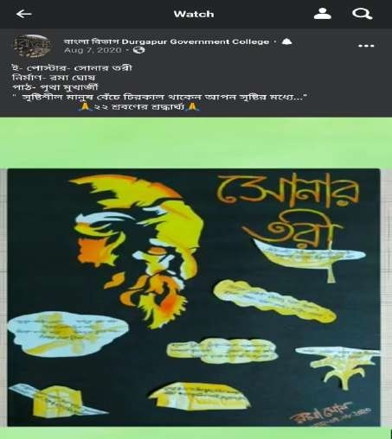Click the Aug 7, 2020 timestamp

pyautogui.click(x=93, y=50)
